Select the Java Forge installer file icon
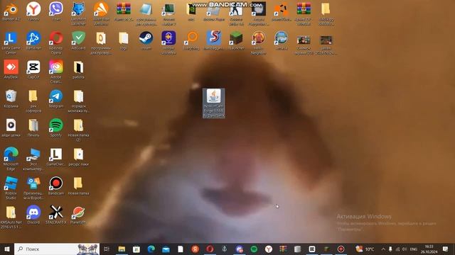The width and height of the screenshot is (455, 255). pos(213,103)
